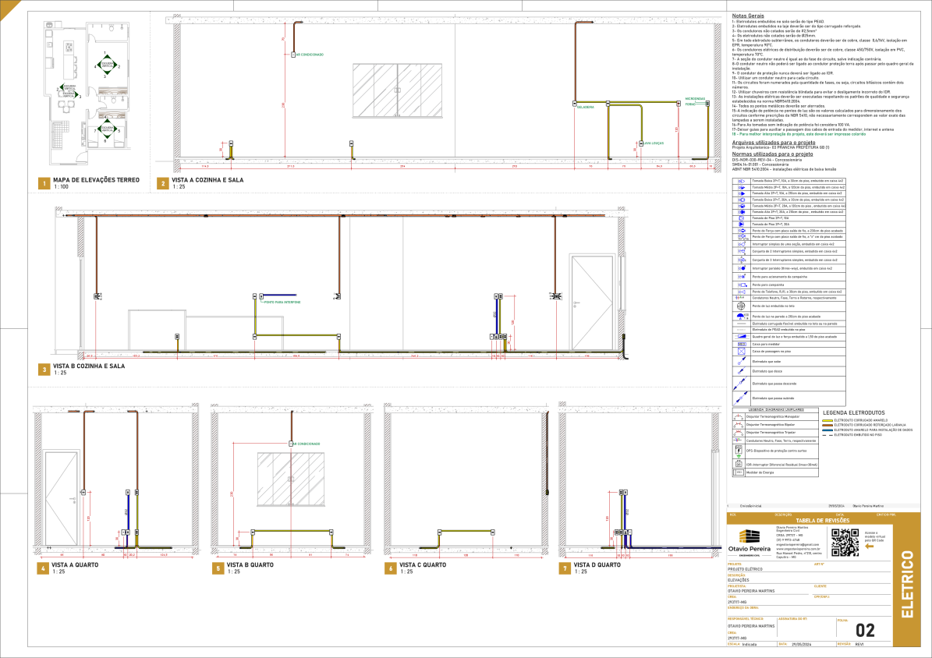Viewport: 932px width, 658px height.
Task: Click the 'Caixa para medidor' legend symbol
Action: point(740,343)
